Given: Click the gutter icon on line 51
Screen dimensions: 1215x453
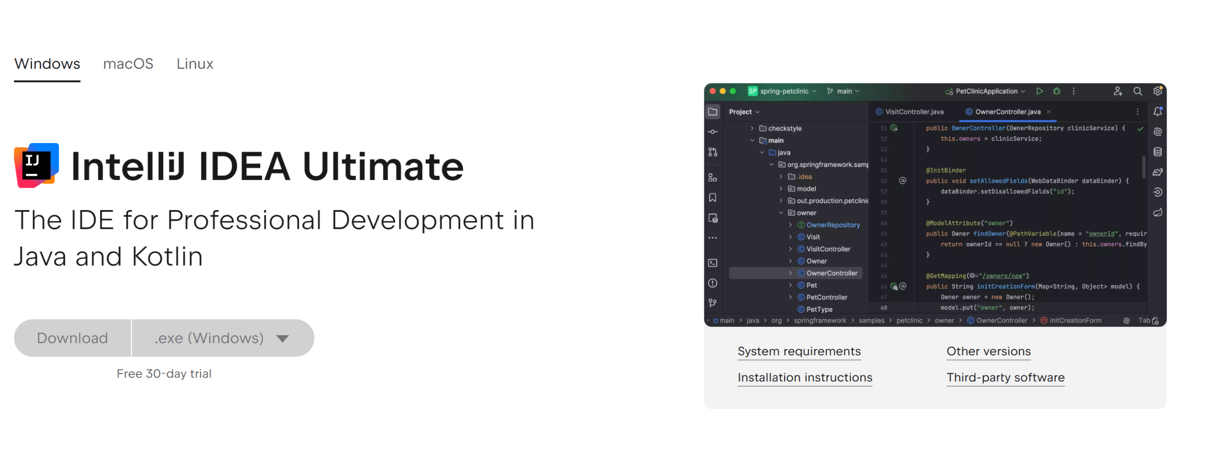Looking at the screenshot, I should coord(894,128).
